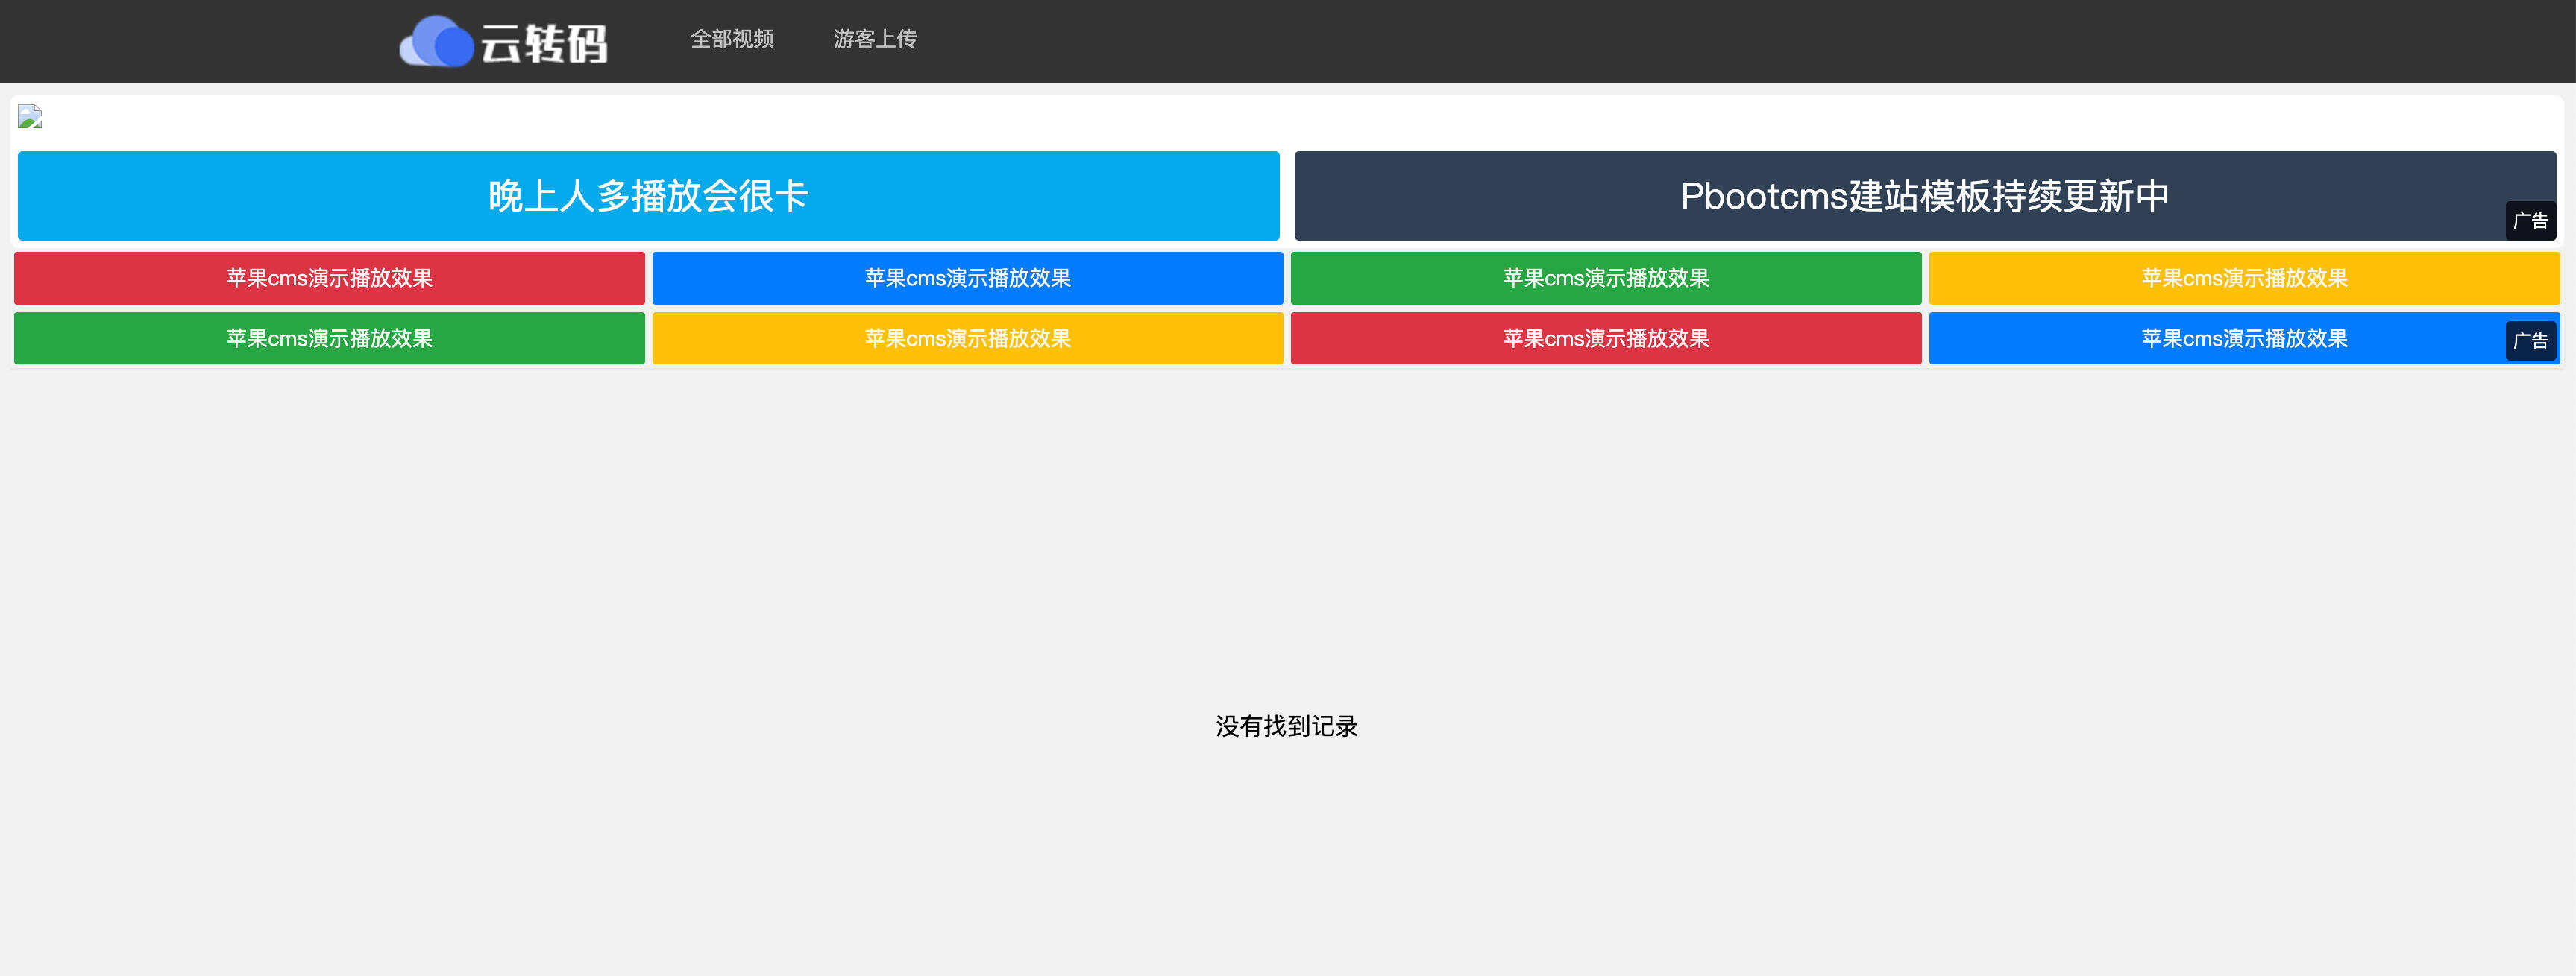Click the broken image placeholder icon
Screen dimensions: 2576x976
coord(30,118)
